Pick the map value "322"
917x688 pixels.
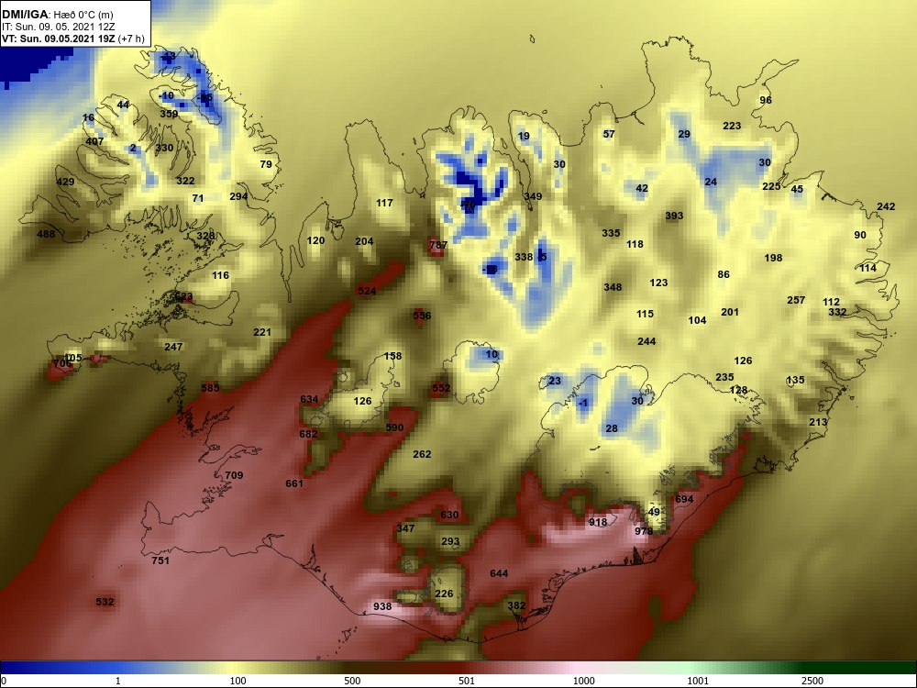pos(185,181)
